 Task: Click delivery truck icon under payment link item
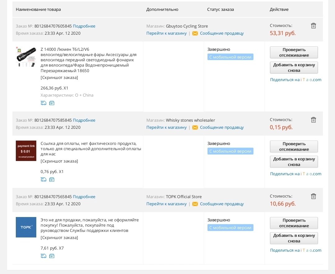(x=44, y=180)
